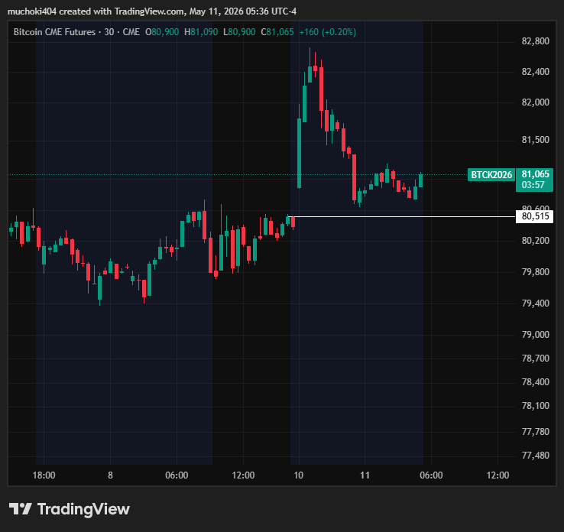Click the 30 interval label in legend
Image resolution: width=564 pixels, height=532 pixels.
tap(109, 32)
